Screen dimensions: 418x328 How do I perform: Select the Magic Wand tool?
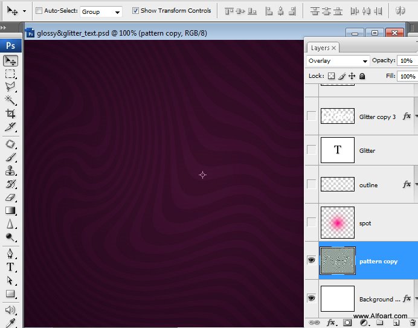[10, 100]
